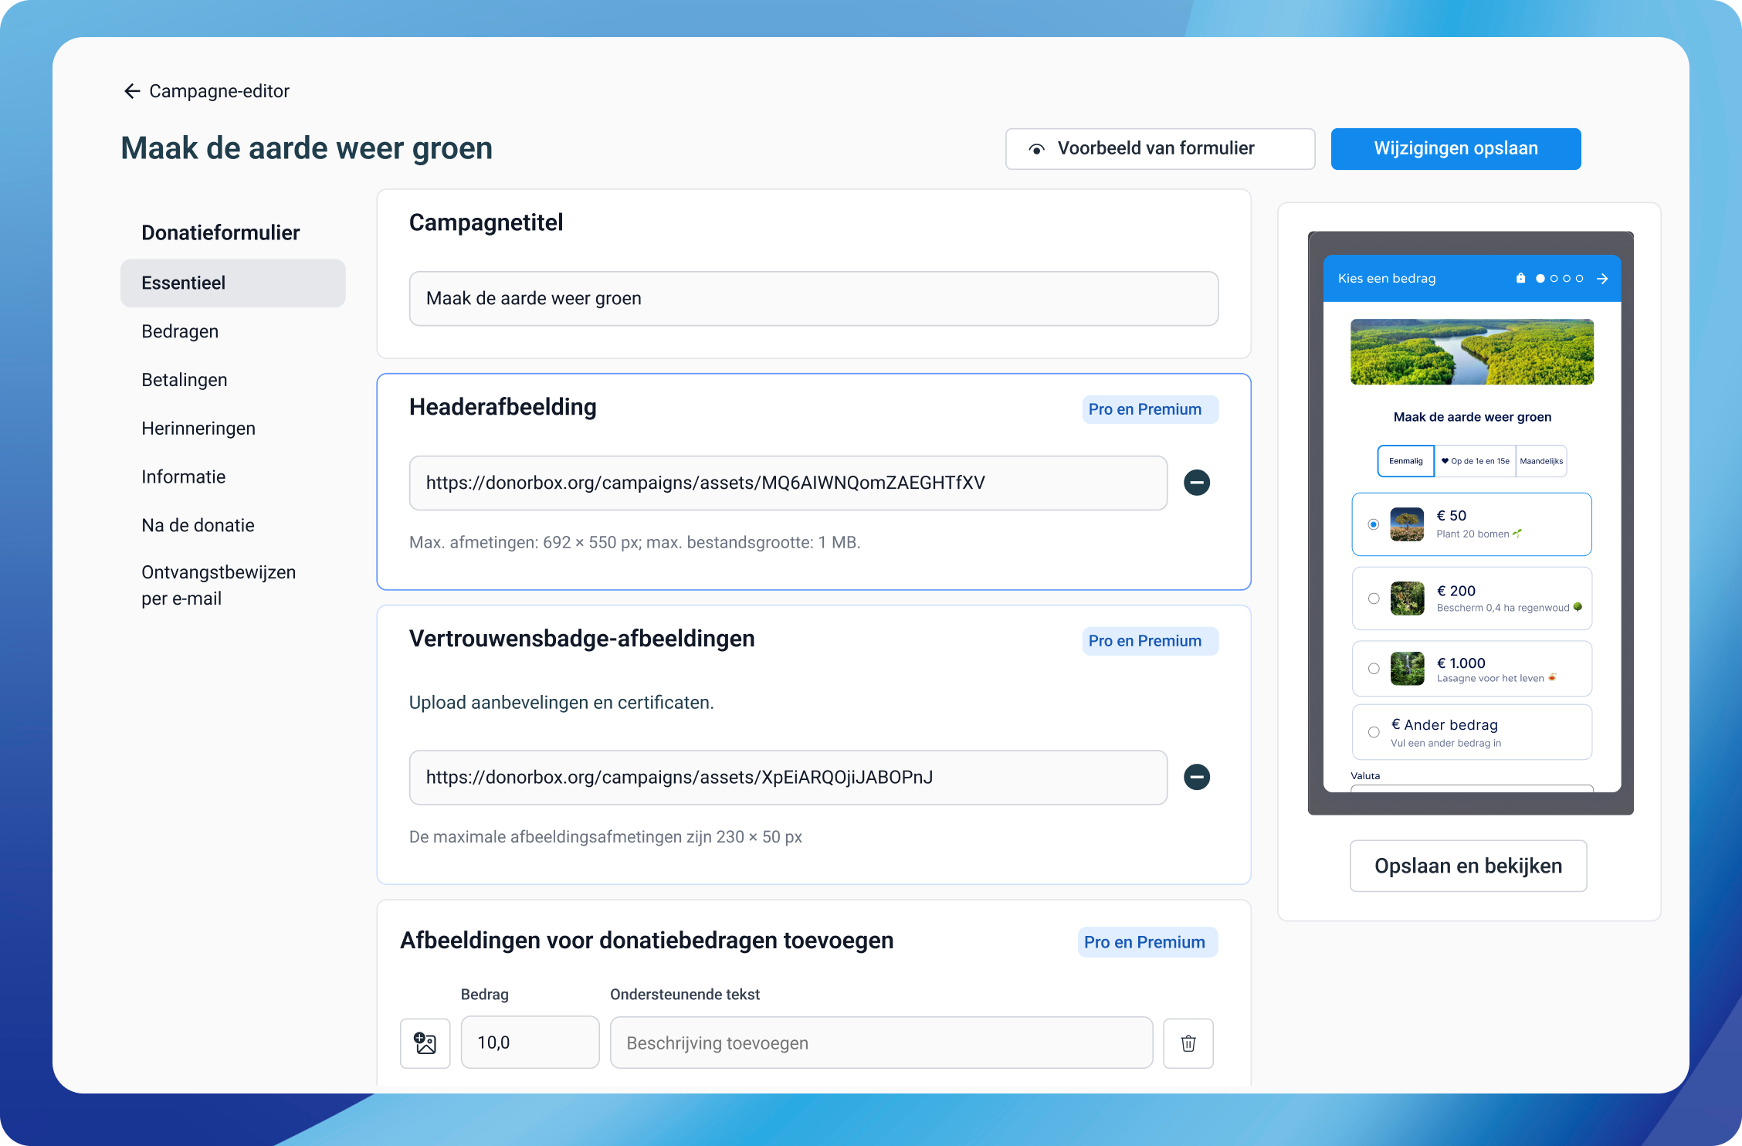This screenshot has height=1146, width=1742.
Task: Click the waterfall thumbnail next to € 1.000
Action: point(1407,669)
